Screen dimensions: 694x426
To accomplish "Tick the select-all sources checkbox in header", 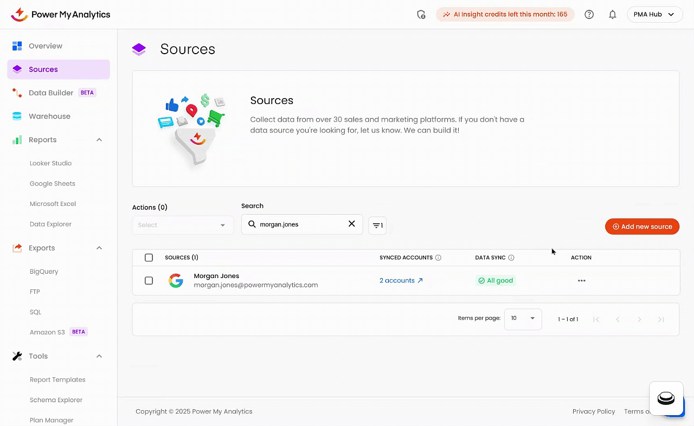I will tap(149, 258).
